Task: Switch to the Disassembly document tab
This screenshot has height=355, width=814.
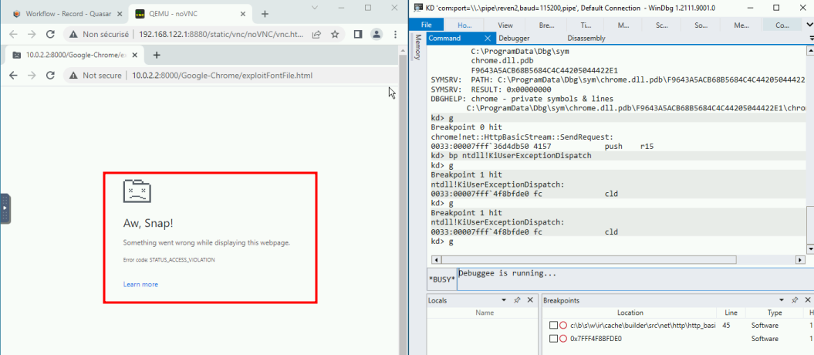Action: click(x=586, y=38)
